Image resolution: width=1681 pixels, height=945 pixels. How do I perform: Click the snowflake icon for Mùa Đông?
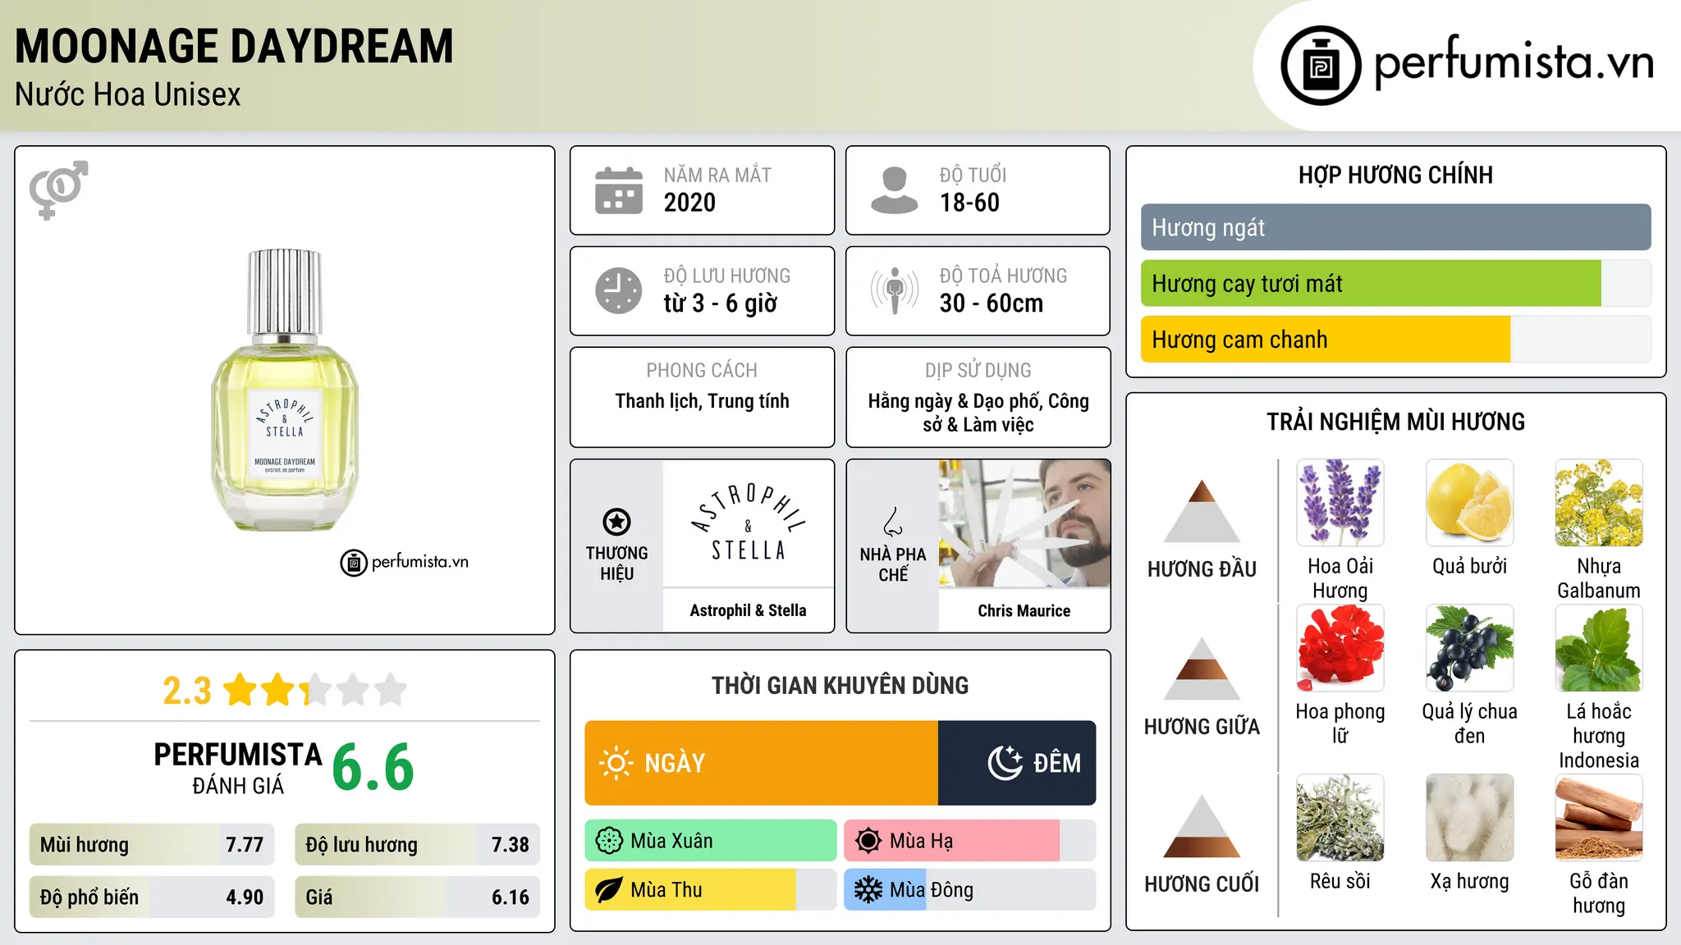pos(868,890)
